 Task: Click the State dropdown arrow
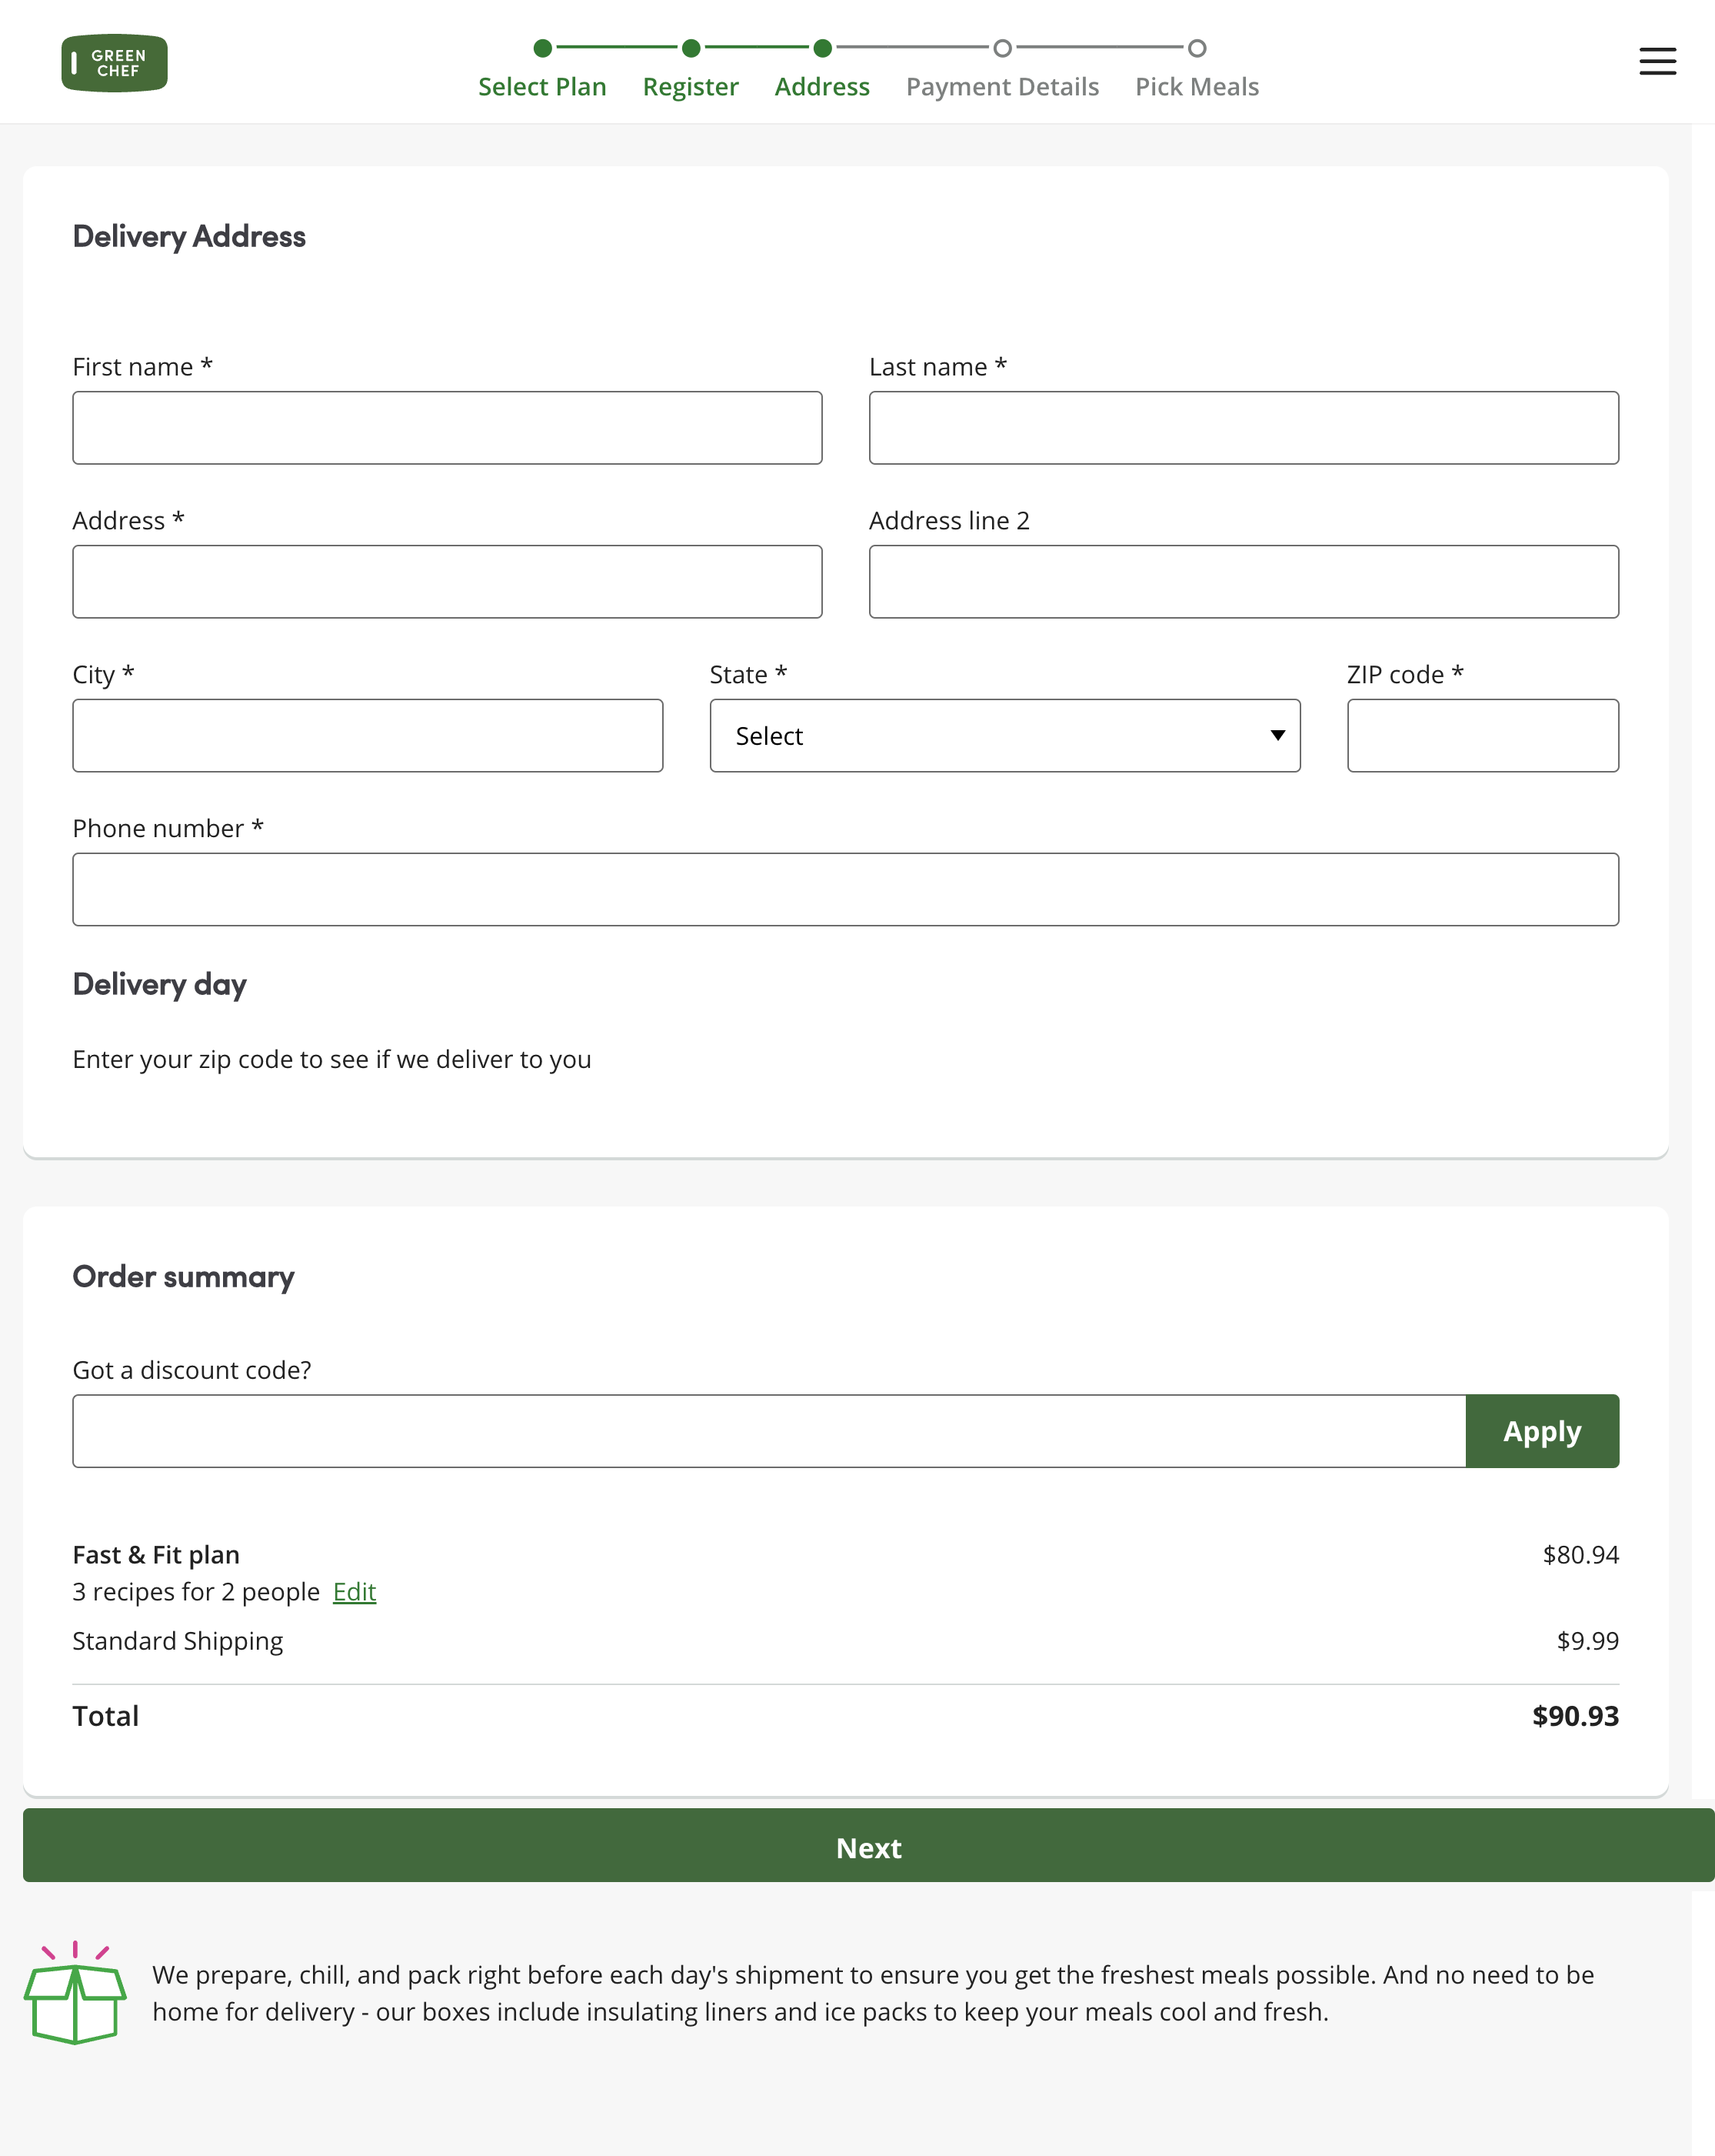coord(1278,736)
